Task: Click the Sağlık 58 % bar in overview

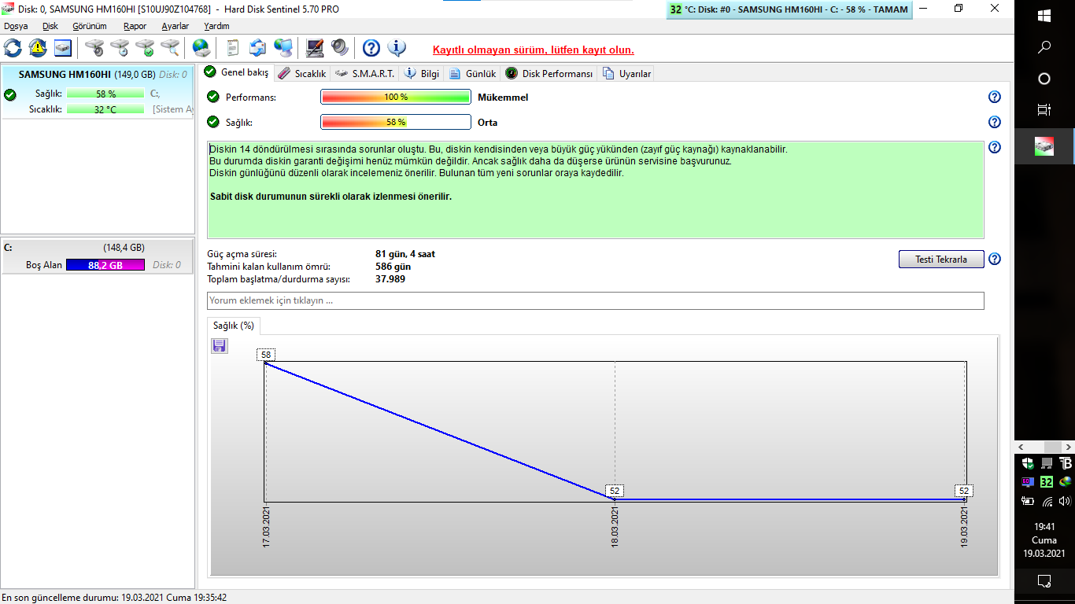Action: pos(395,123)
